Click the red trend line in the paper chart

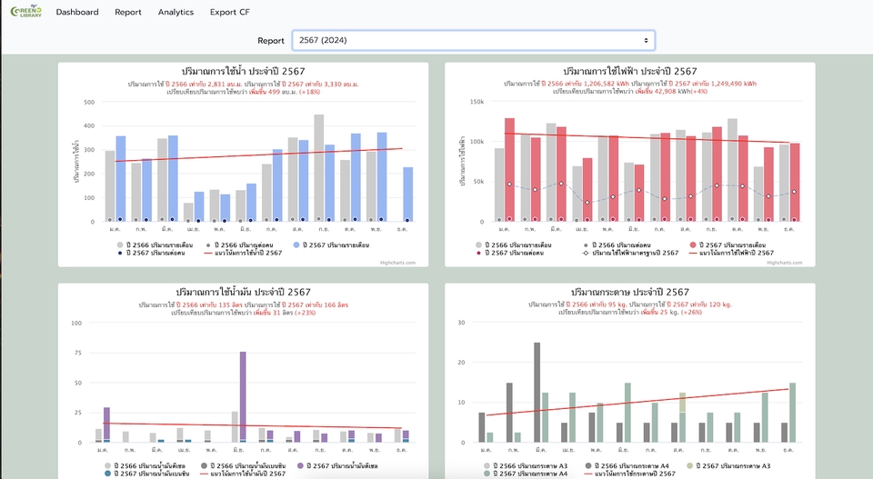pos(637,403)
